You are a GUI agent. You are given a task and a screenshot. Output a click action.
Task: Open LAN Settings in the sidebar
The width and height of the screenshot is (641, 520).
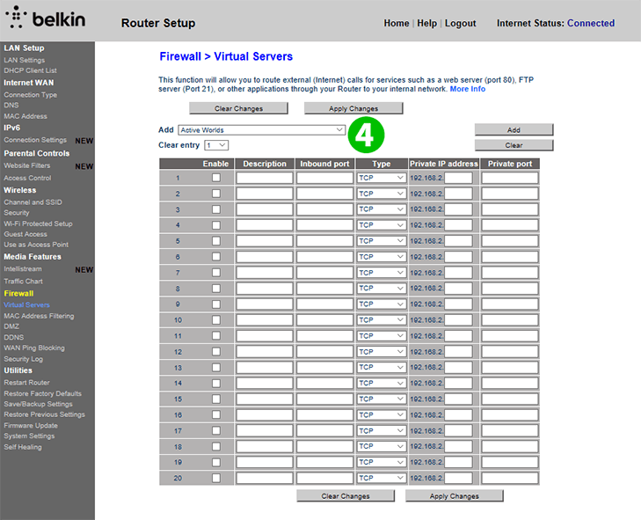[x=24, y=60]
